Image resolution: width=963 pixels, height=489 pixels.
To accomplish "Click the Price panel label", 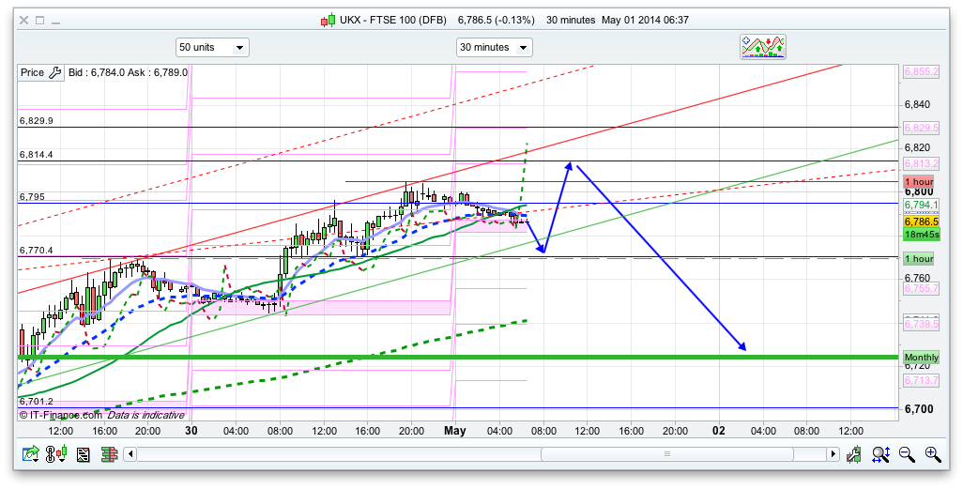I will 32,72.
